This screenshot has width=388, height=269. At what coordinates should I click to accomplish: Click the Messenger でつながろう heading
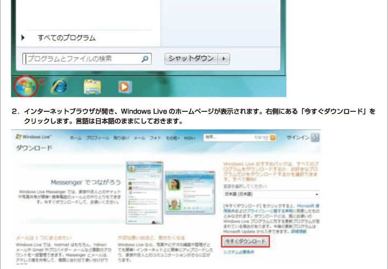(x=86, y=182)
